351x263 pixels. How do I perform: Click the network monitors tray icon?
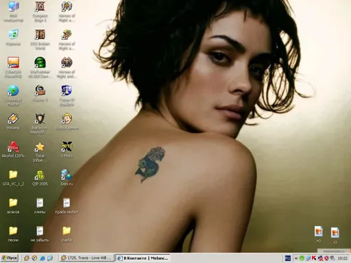(308, 258)
